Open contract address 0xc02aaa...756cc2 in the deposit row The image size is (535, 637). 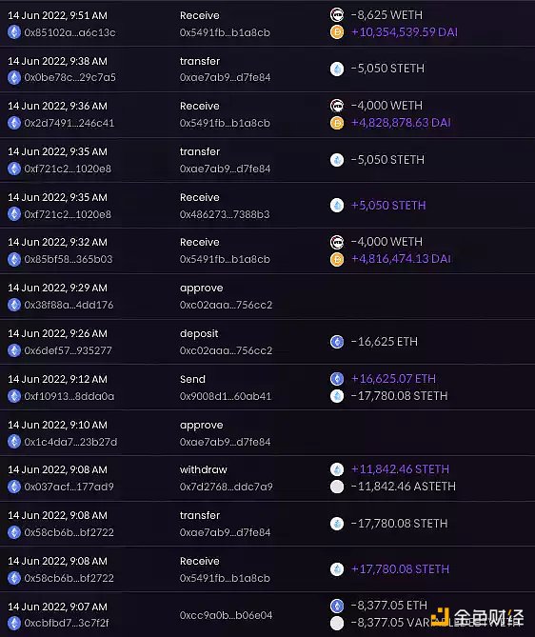coord(226,350)
